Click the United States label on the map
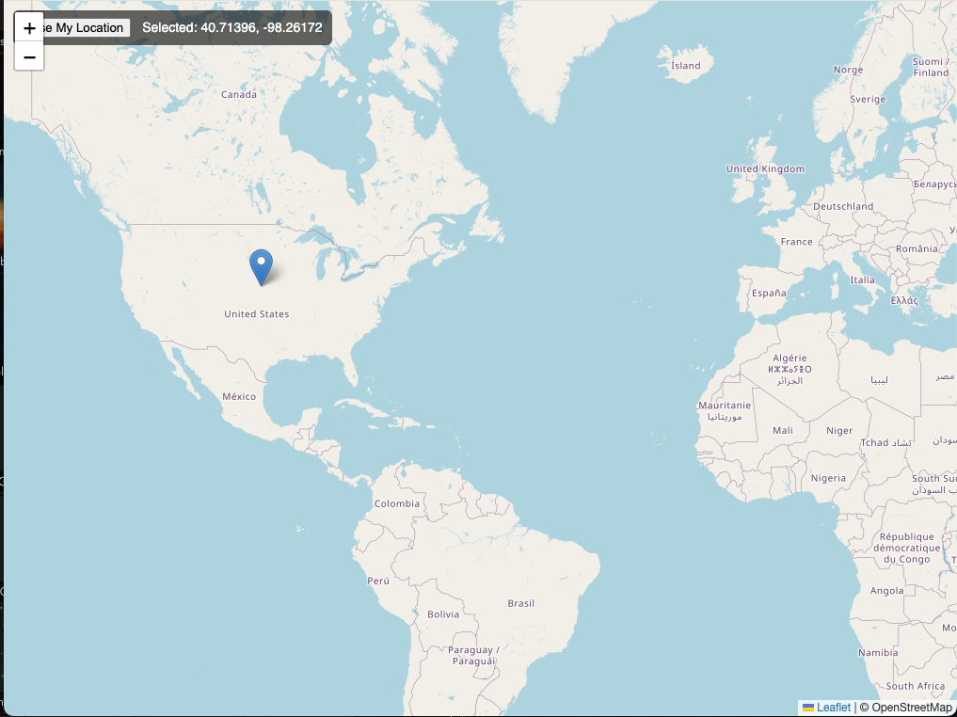Image resolution: width=957 pixels, height=717 pixels. pyautogui.click(x=257, y=313)
